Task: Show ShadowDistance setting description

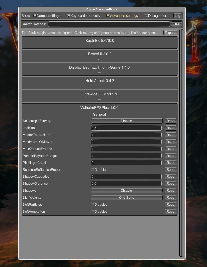Action: (x=35, y=184)
